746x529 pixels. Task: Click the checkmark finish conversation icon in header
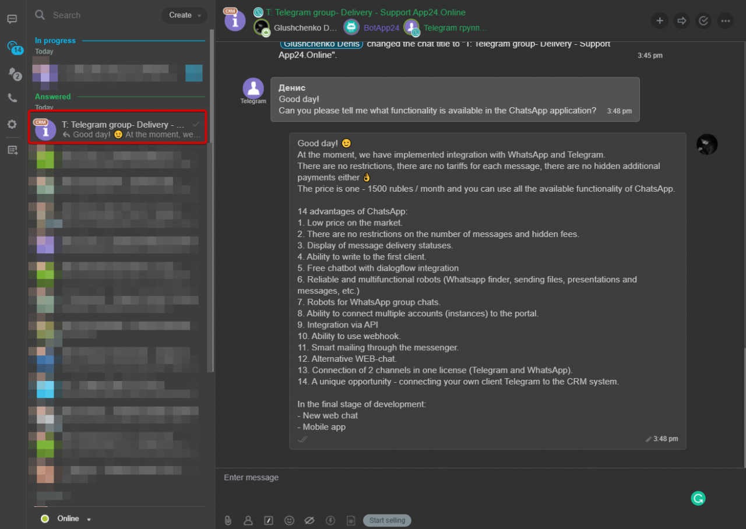click(703, 21)
